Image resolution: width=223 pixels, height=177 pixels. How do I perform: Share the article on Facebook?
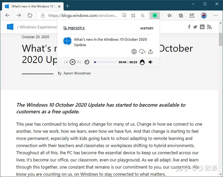coord(189,27)
